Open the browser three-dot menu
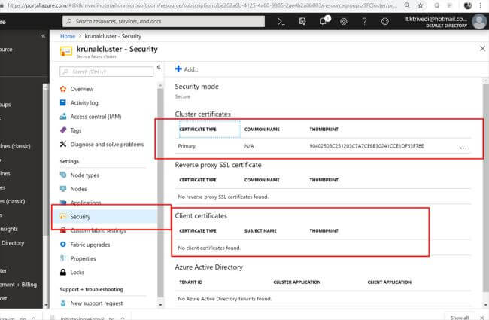489x320 pixels. click(481, 5)
